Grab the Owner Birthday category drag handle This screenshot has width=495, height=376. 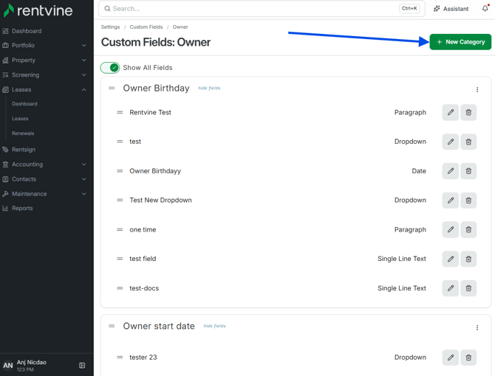[112, 88]
